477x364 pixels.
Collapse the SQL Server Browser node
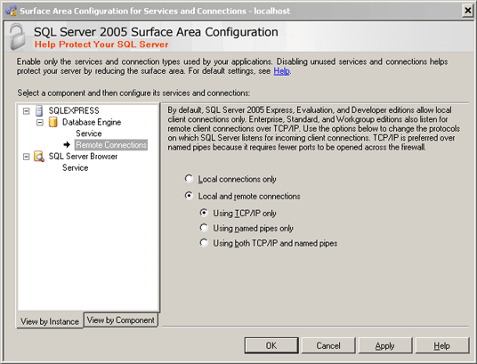(x=27, y=157)
